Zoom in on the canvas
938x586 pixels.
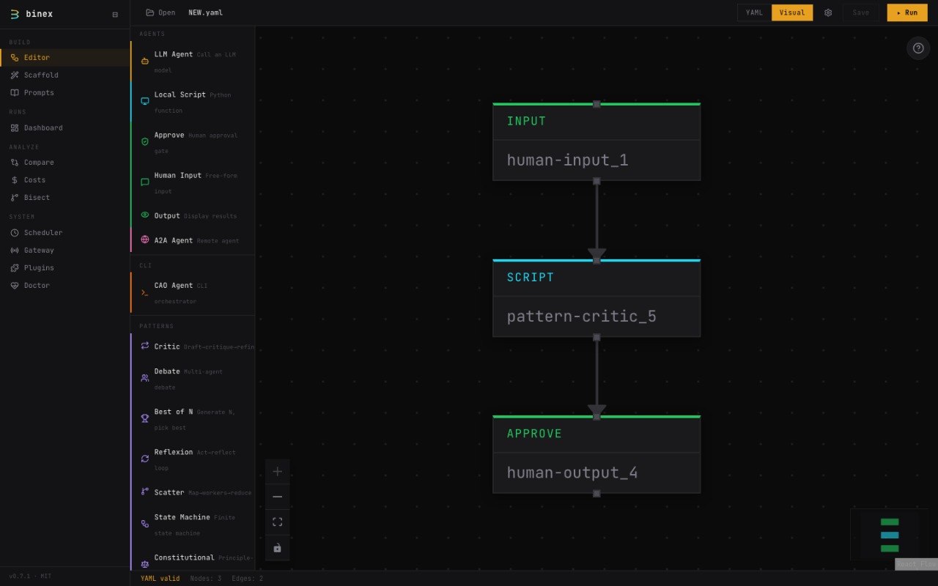coord(277,472)
